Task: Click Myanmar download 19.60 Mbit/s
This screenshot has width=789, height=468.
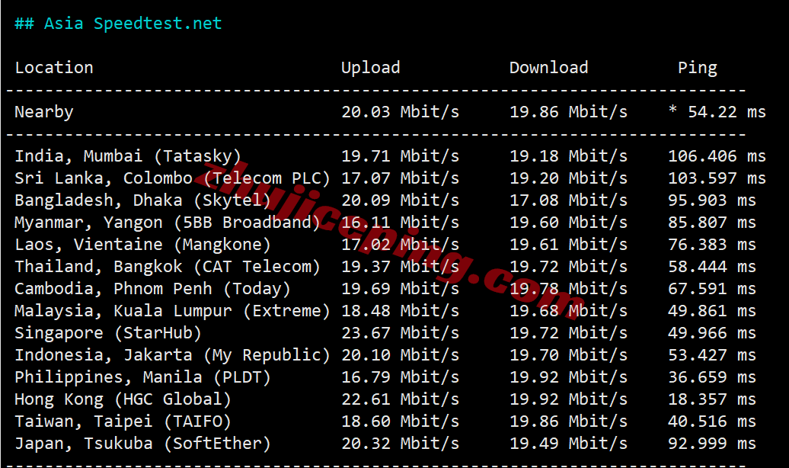Action: pyautogui.click(x=569, y=223)
